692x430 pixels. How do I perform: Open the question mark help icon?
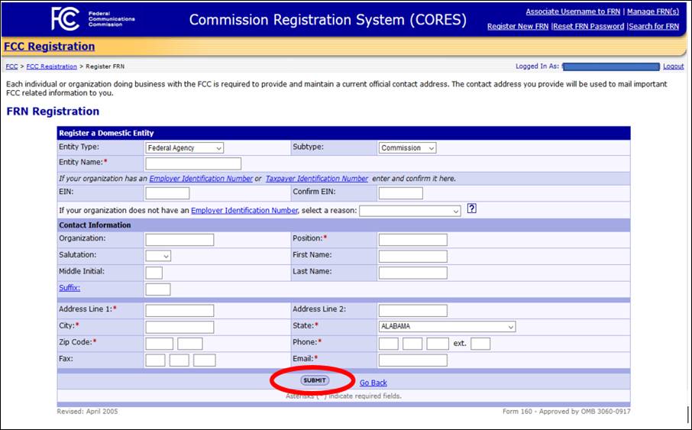point(472,209)
